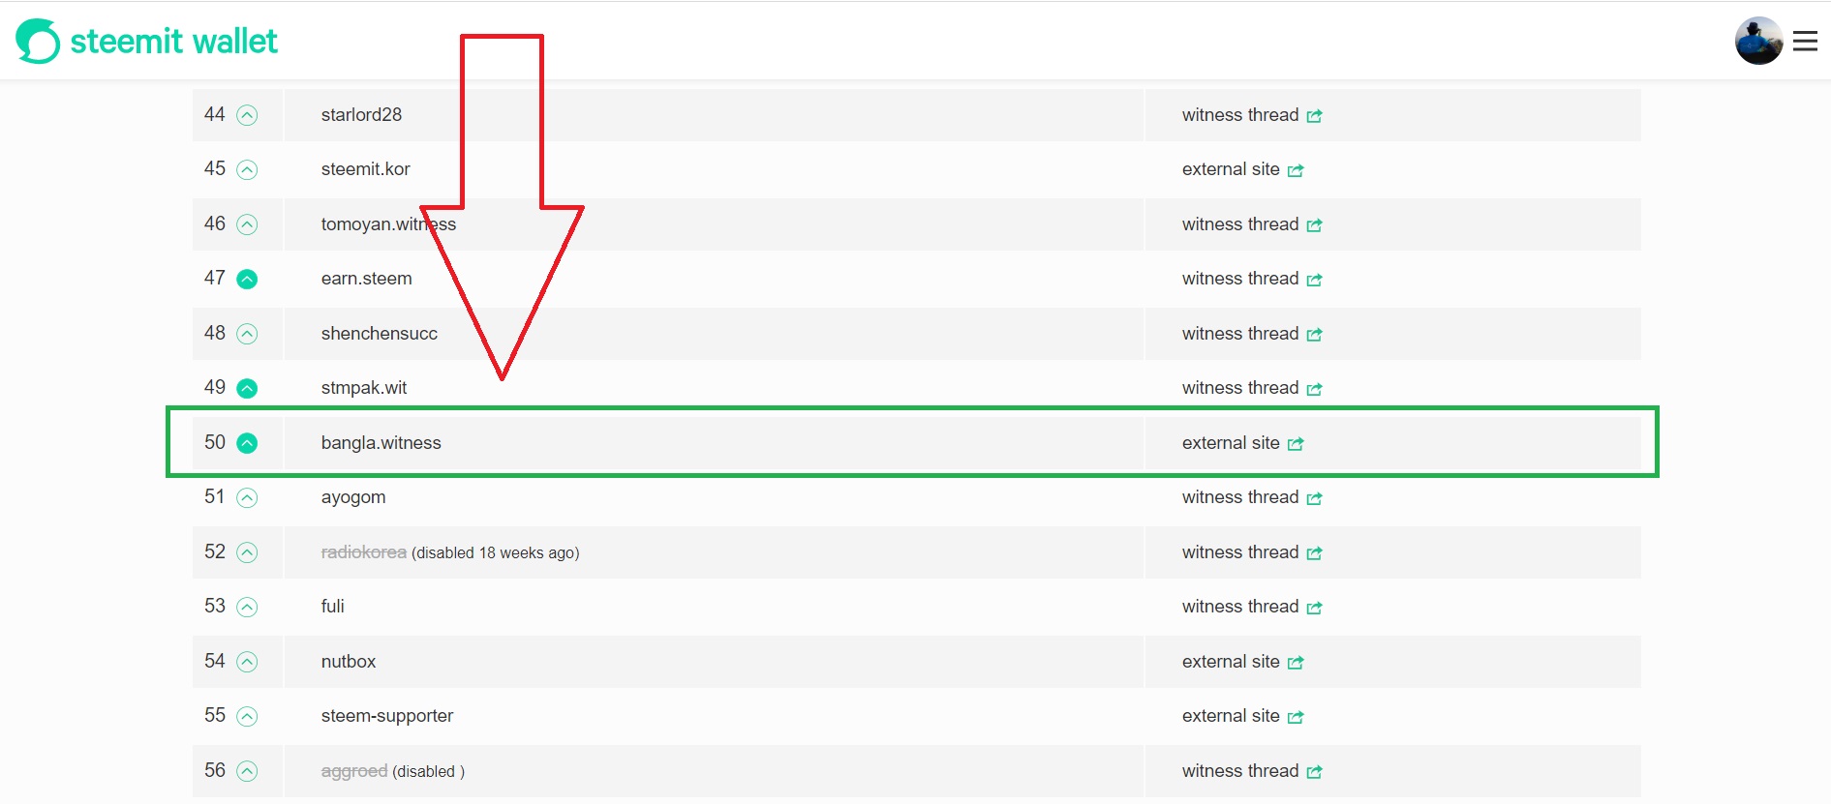Remove vote for stmpak.wit
The image size is (1831, 804).
(248, 389)
